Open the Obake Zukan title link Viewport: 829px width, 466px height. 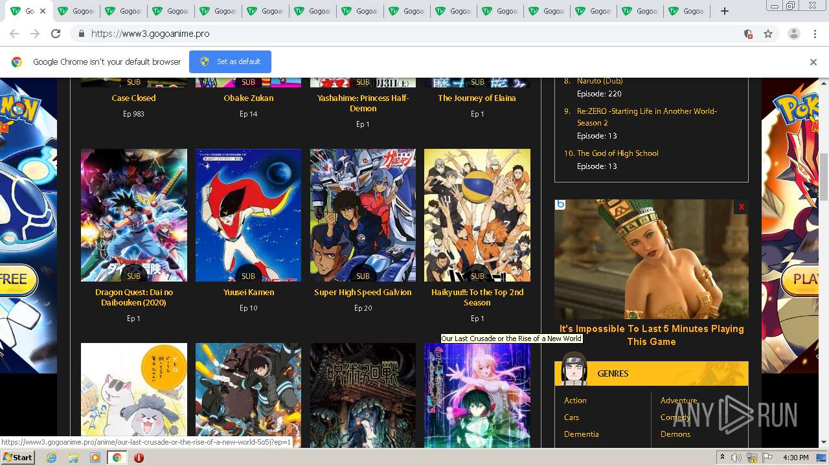tap(249, 98)
